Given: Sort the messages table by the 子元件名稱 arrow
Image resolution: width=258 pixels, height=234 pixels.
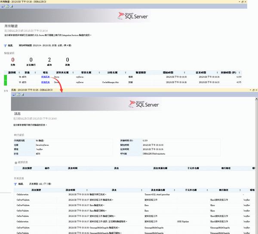Looking at the screenshot, I should point(207,190).
